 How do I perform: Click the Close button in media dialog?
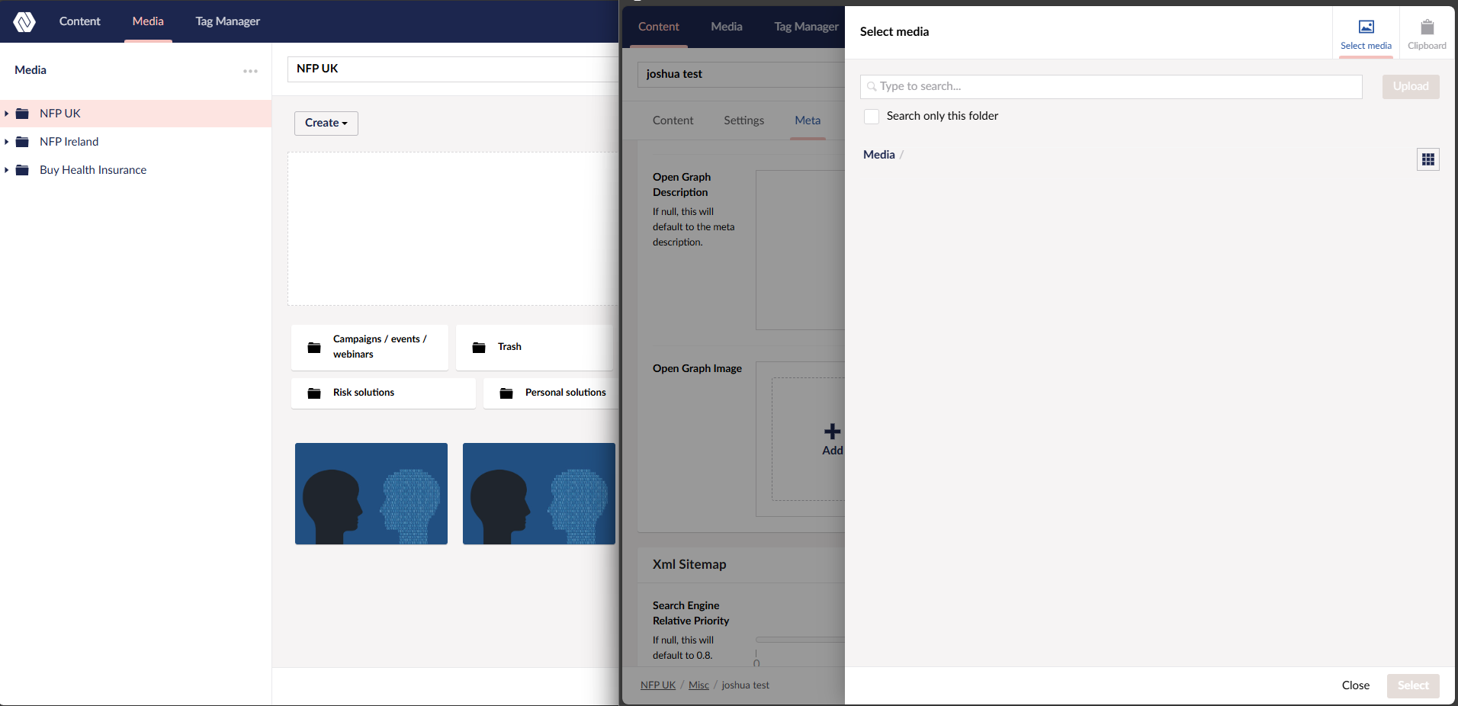point(1355,685)
